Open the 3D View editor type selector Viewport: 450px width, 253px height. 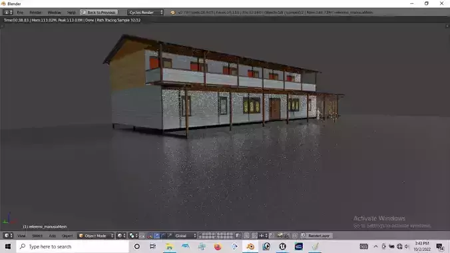[x=8, y=236]
